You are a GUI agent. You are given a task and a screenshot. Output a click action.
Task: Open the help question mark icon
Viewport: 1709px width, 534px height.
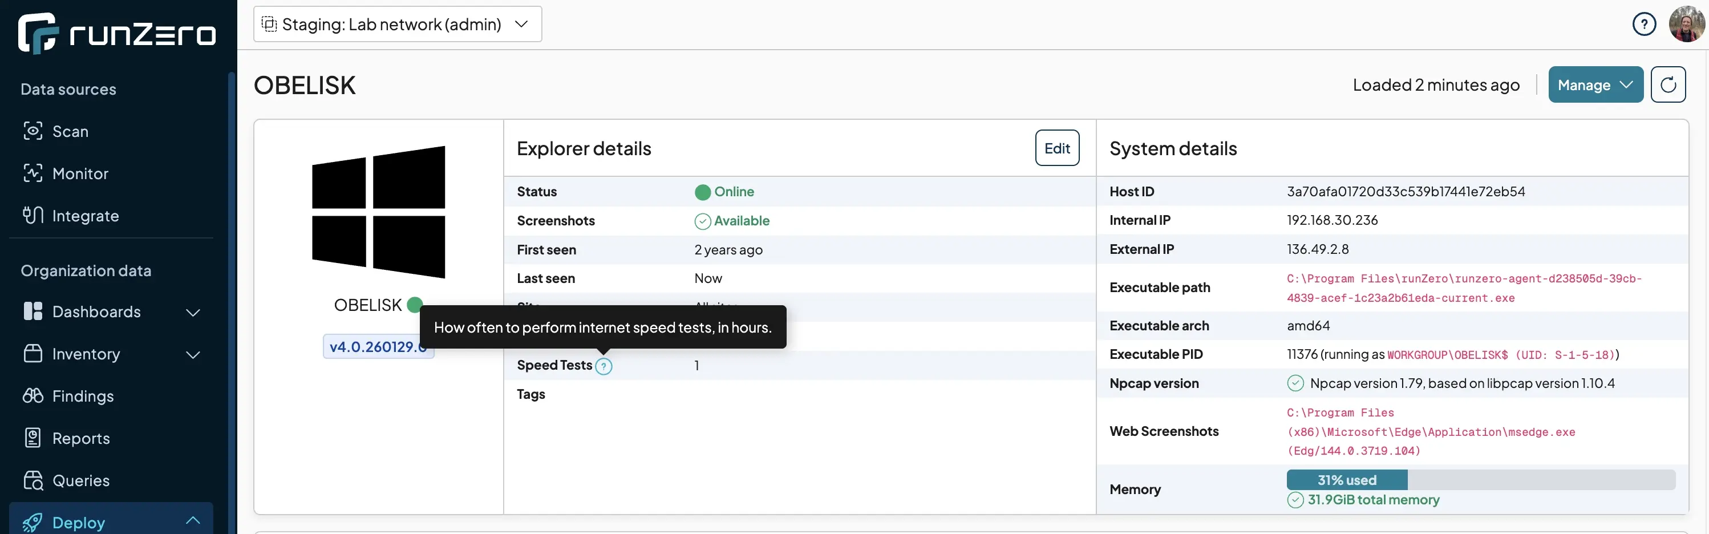pyautogui.click(x=1645, y=23)
